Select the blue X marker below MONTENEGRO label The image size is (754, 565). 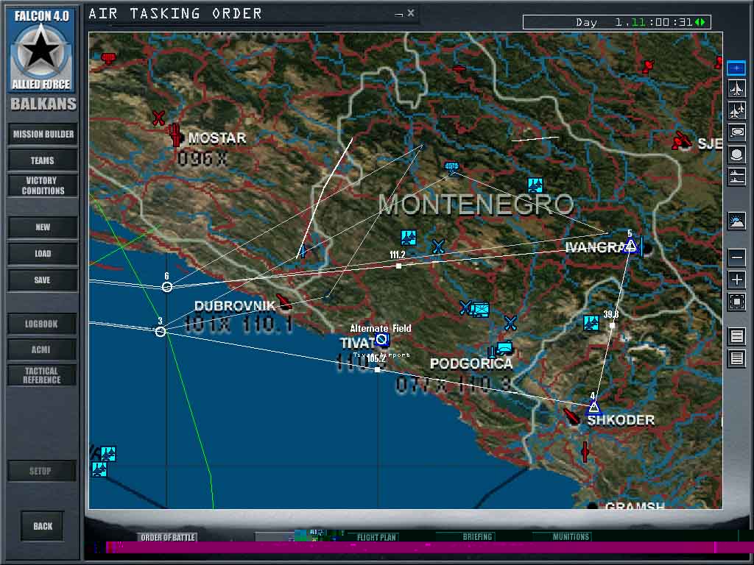click(x=437, y=247)
